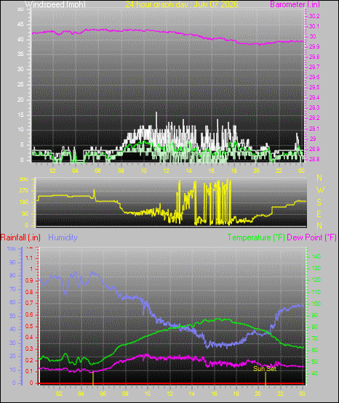Click hour '04' under the temperature graph
Image resolution: width=339 pixels, height=403 pixels.
click(x=81, y=394)
